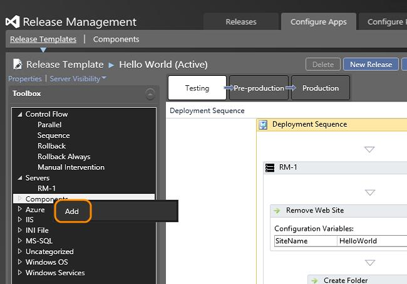
Task: Collapse the Toolbox panel with round button
Action: [150, 94]
